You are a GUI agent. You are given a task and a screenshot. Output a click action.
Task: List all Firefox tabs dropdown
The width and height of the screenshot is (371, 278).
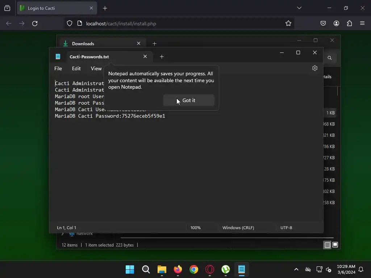click(299, 8)
